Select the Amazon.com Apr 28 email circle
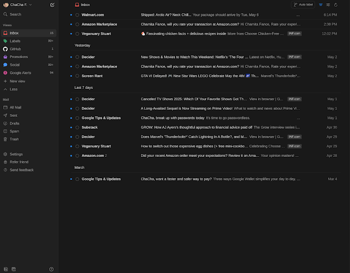350x273 pixels. pos(77,156)
